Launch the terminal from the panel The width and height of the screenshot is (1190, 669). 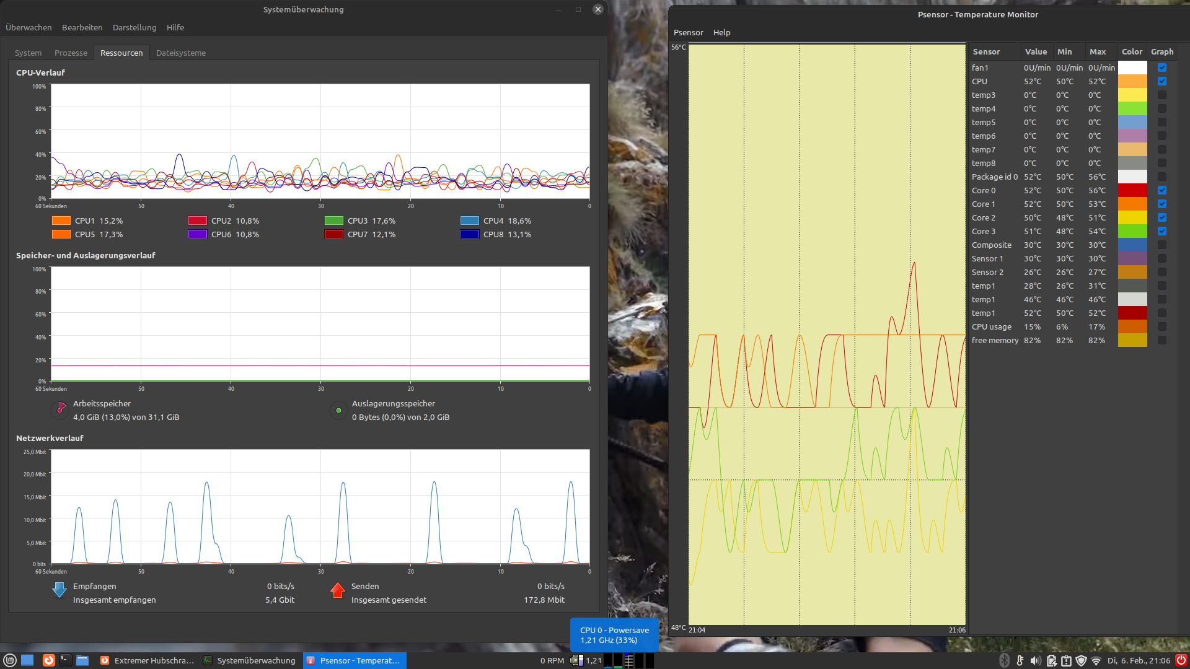pyautogui.click(x=65, y=660)
